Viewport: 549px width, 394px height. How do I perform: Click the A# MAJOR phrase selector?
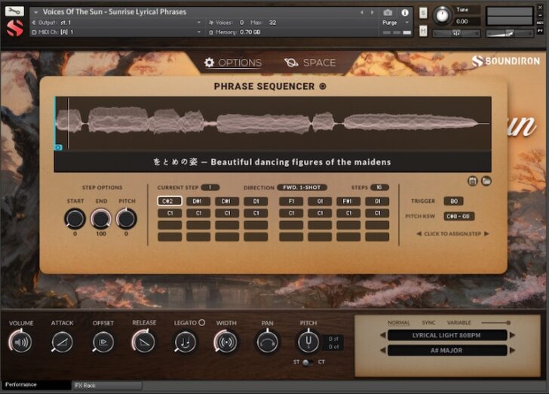(x=447, y=350)
